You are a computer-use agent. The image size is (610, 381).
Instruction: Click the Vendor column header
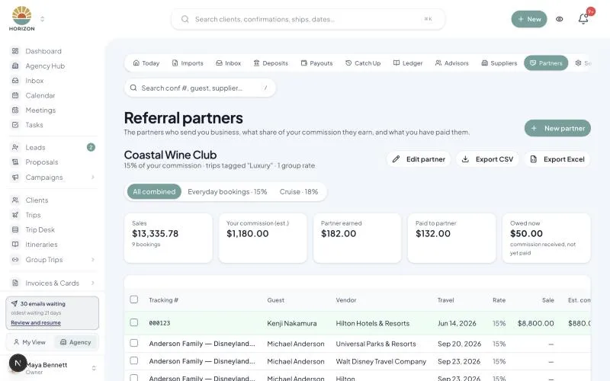(346, 300)
